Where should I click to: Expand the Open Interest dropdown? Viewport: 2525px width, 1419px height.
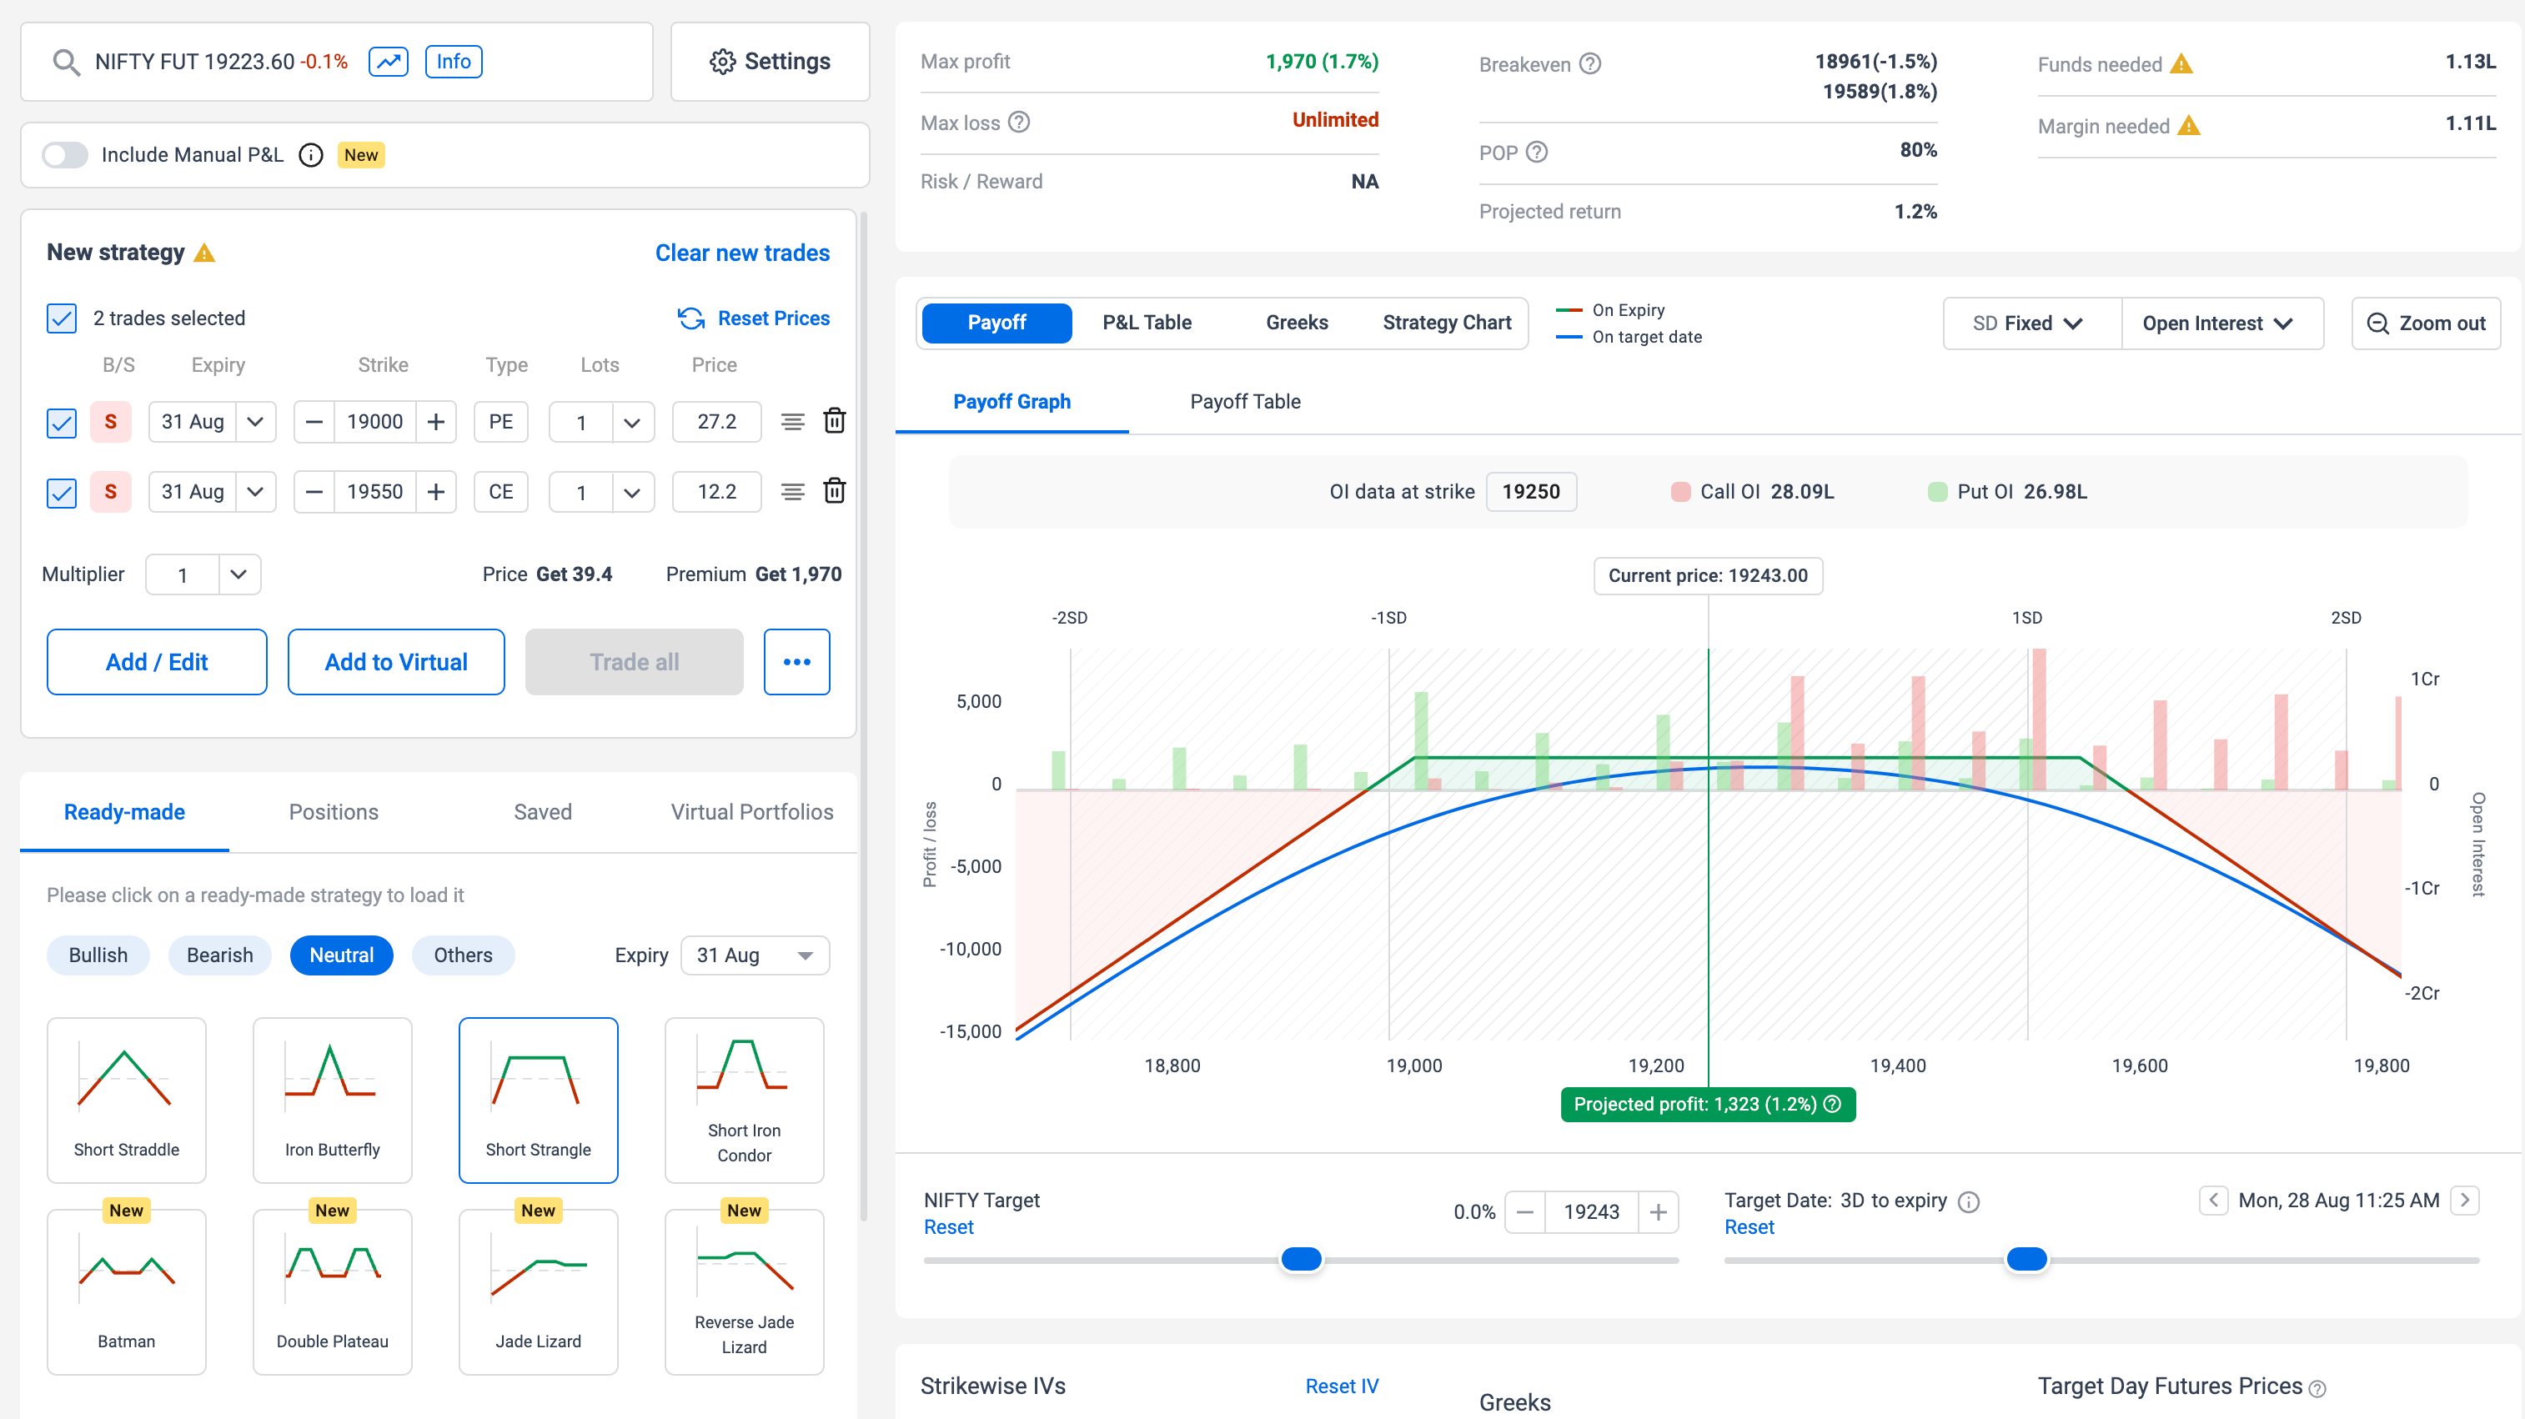click(2218, 323)
